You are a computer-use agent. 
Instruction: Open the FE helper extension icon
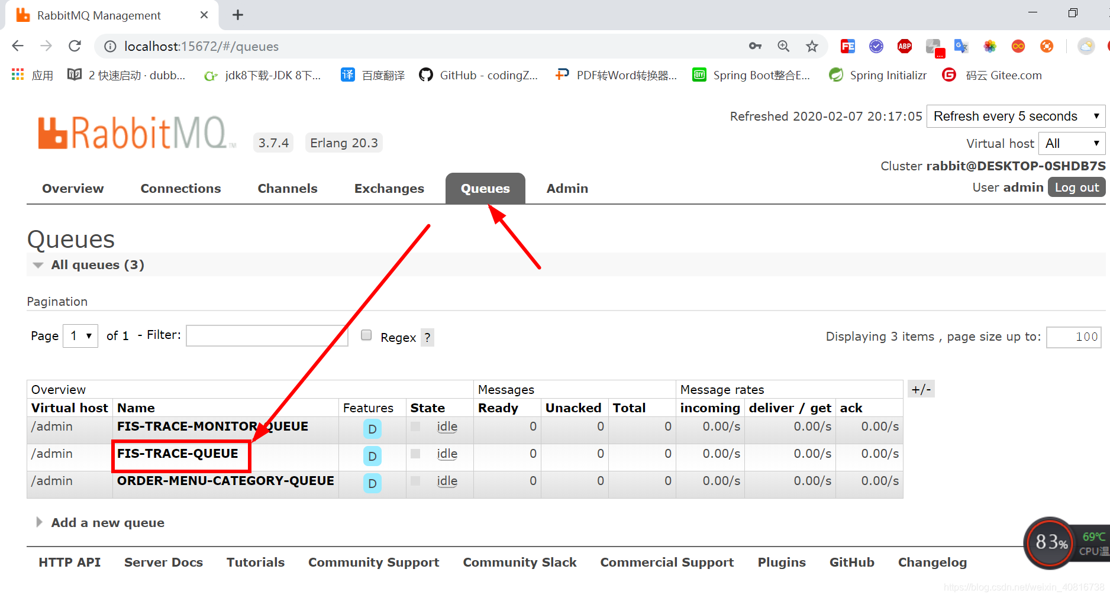tap(848, 46)
